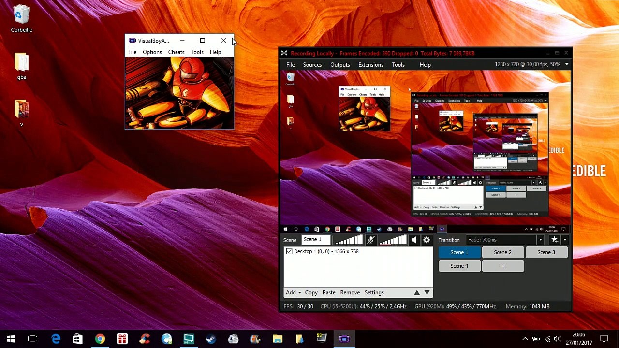Expand the Add source dropdown

[x=294, y=292]
